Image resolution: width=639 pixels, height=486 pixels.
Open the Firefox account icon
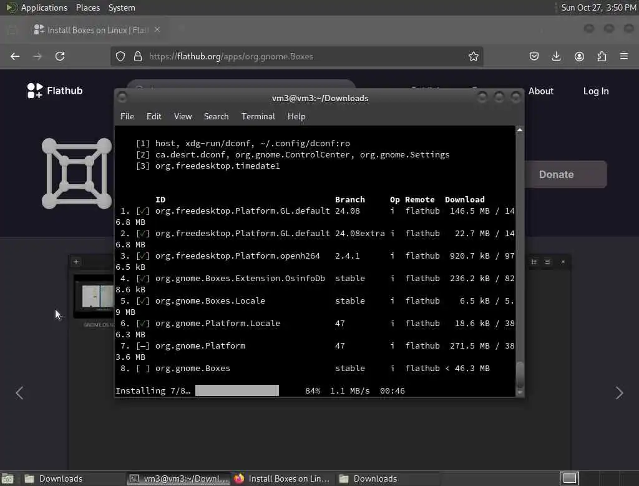pyautogui.click(x=579, y=56)
